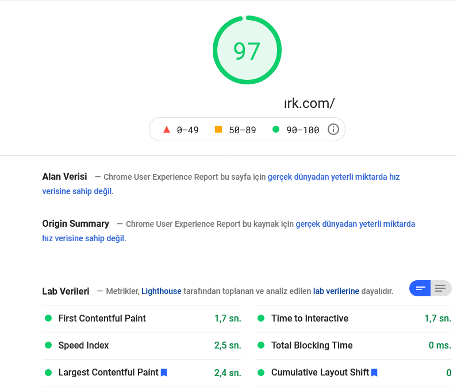Expand the Speed Index metric row
Viewport: 457px width, 391px height.
(x=142, y=346)
